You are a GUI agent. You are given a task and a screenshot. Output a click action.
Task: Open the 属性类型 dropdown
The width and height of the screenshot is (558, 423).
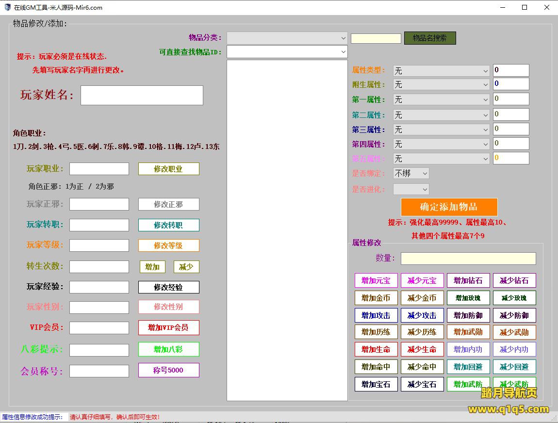(x=441, y=71)
